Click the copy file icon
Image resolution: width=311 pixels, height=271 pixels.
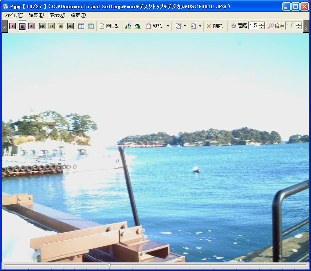[x=179, y=26]
